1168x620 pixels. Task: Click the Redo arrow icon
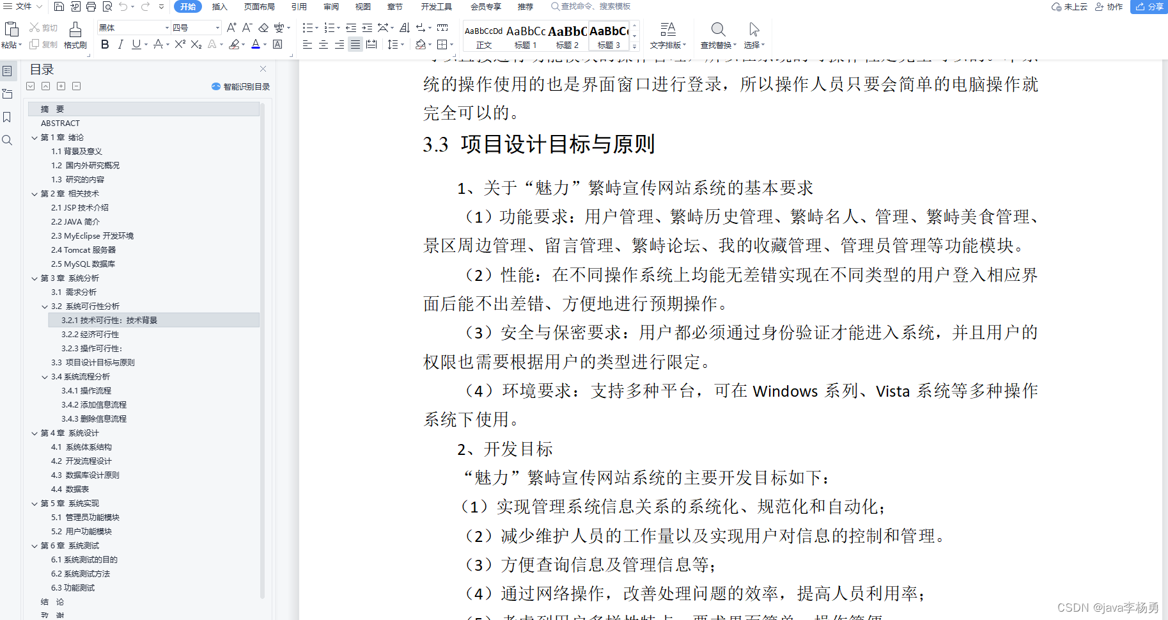tap(145, 6)
